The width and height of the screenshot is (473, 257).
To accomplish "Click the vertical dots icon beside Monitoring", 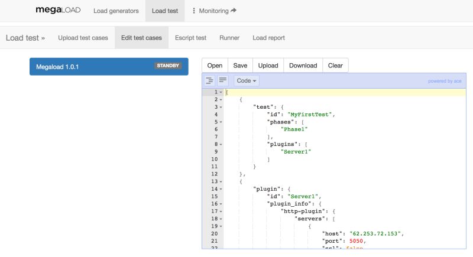I will click(x=194, y=11).
